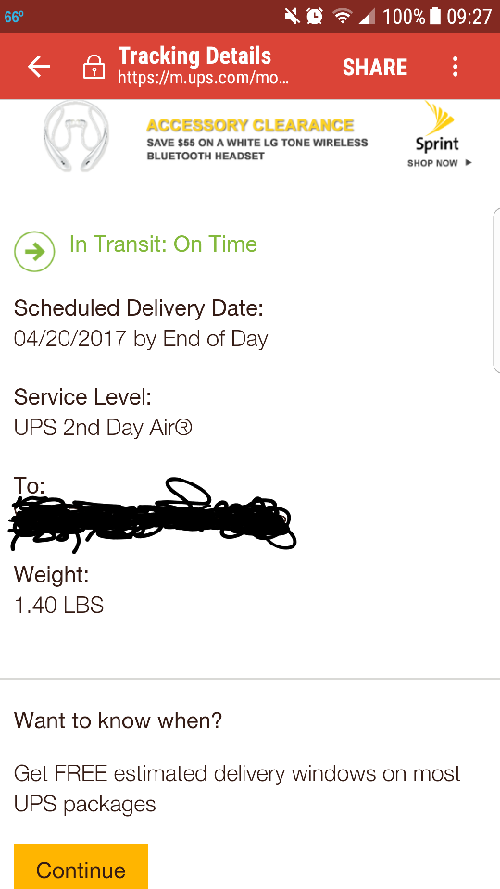
Task: Pull the edge panel handle on right
Action: [x=496, y=290]
